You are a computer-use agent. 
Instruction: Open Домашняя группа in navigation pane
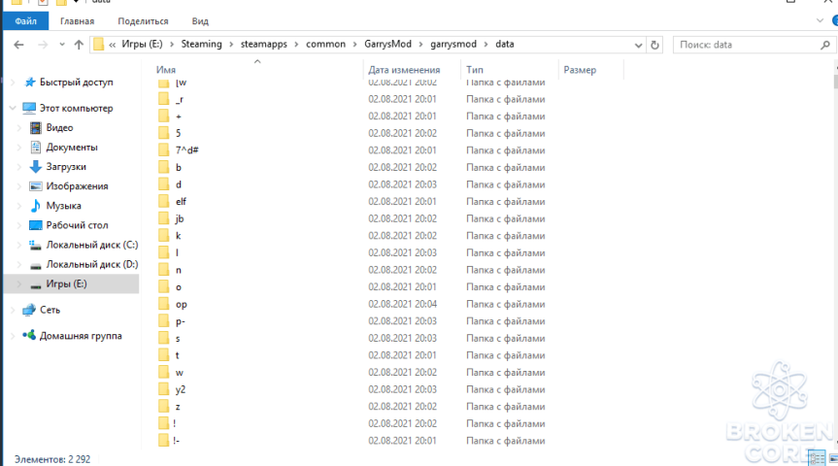81,336
